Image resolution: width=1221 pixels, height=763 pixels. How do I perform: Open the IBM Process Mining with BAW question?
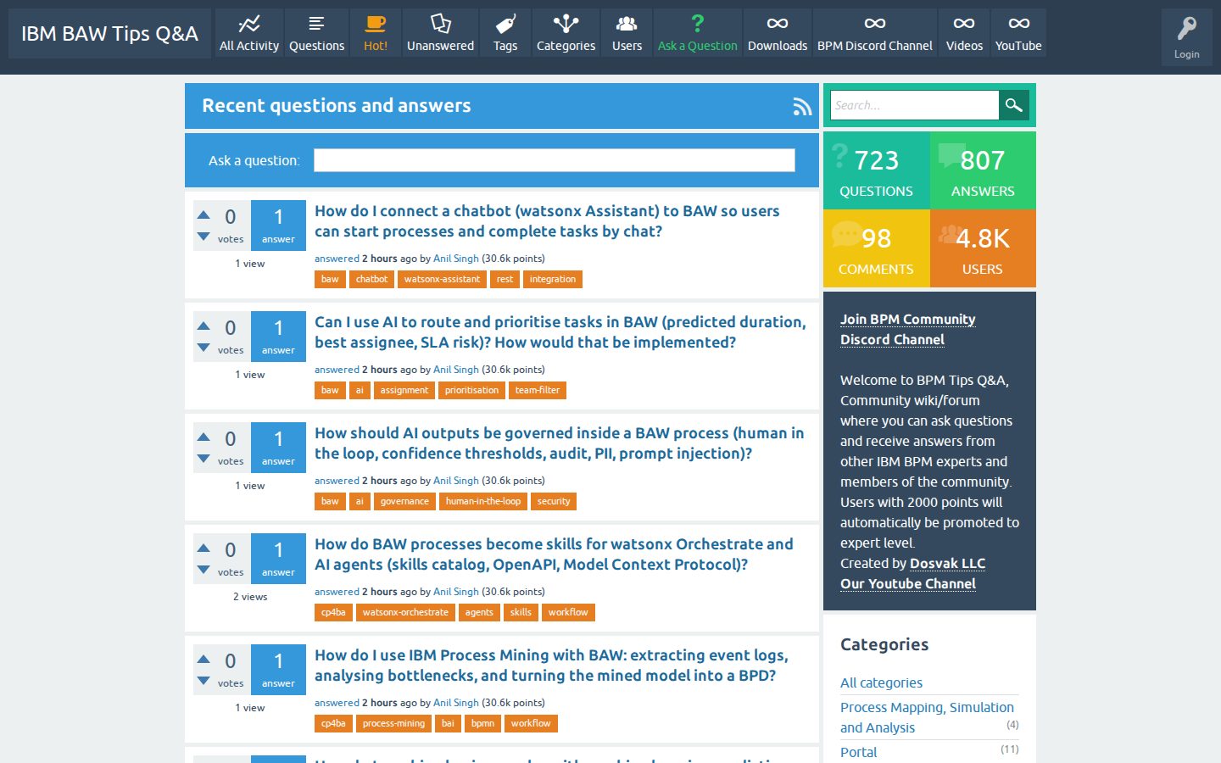click(551, 666)
